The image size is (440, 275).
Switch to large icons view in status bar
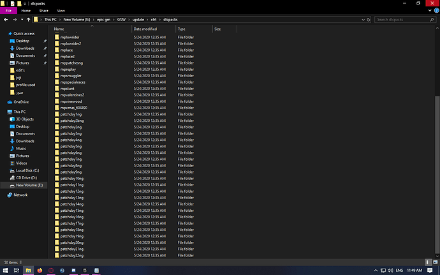point(436,262)
